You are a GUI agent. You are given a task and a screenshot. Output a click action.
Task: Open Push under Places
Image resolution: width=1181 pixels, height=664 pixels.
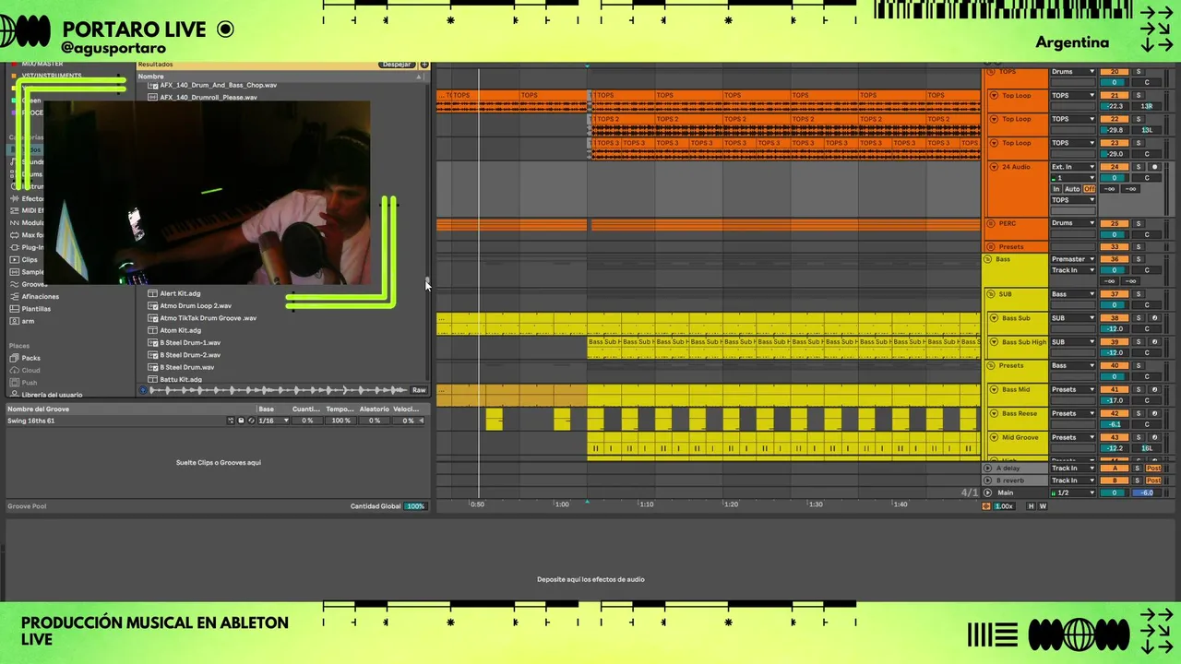click(x=30, y=382)
